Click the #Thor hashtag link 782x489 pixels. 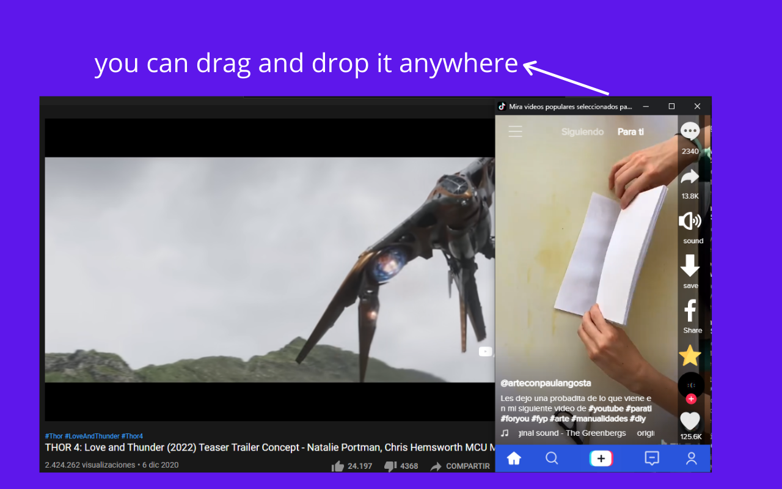point(54,436)
